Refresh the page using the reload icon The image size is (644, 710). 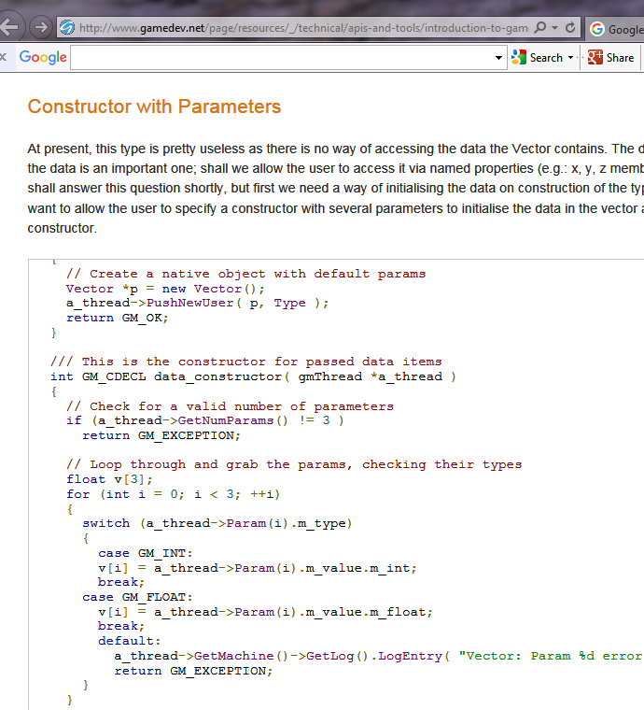(570, 28)
